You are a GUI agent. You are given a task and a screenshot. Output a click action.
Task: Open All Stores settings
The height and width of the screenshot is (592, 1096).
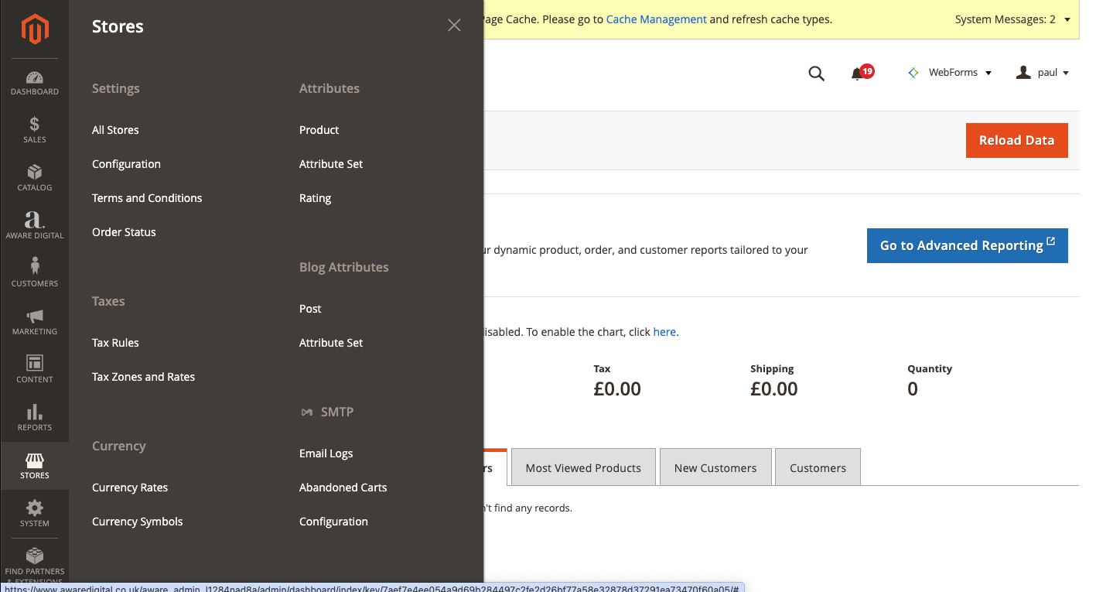(115, 130)
